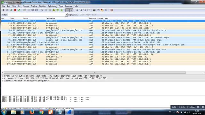This screenshot has width=205, height=115.
Task: Stop the screen recorder overlay
Action: (x=203, y=107)
